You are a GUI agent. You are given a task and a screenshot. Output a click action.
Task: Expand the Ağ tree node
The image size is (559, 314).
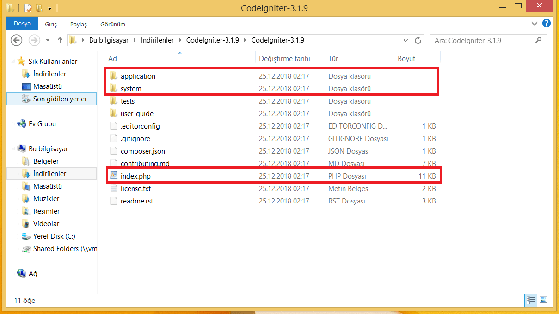tap(12, 274)
